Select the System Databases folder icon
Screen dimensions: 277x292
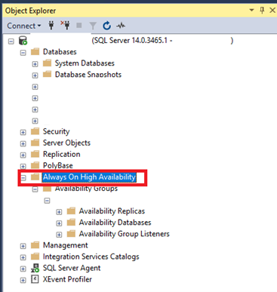click(x=47, y=63)
